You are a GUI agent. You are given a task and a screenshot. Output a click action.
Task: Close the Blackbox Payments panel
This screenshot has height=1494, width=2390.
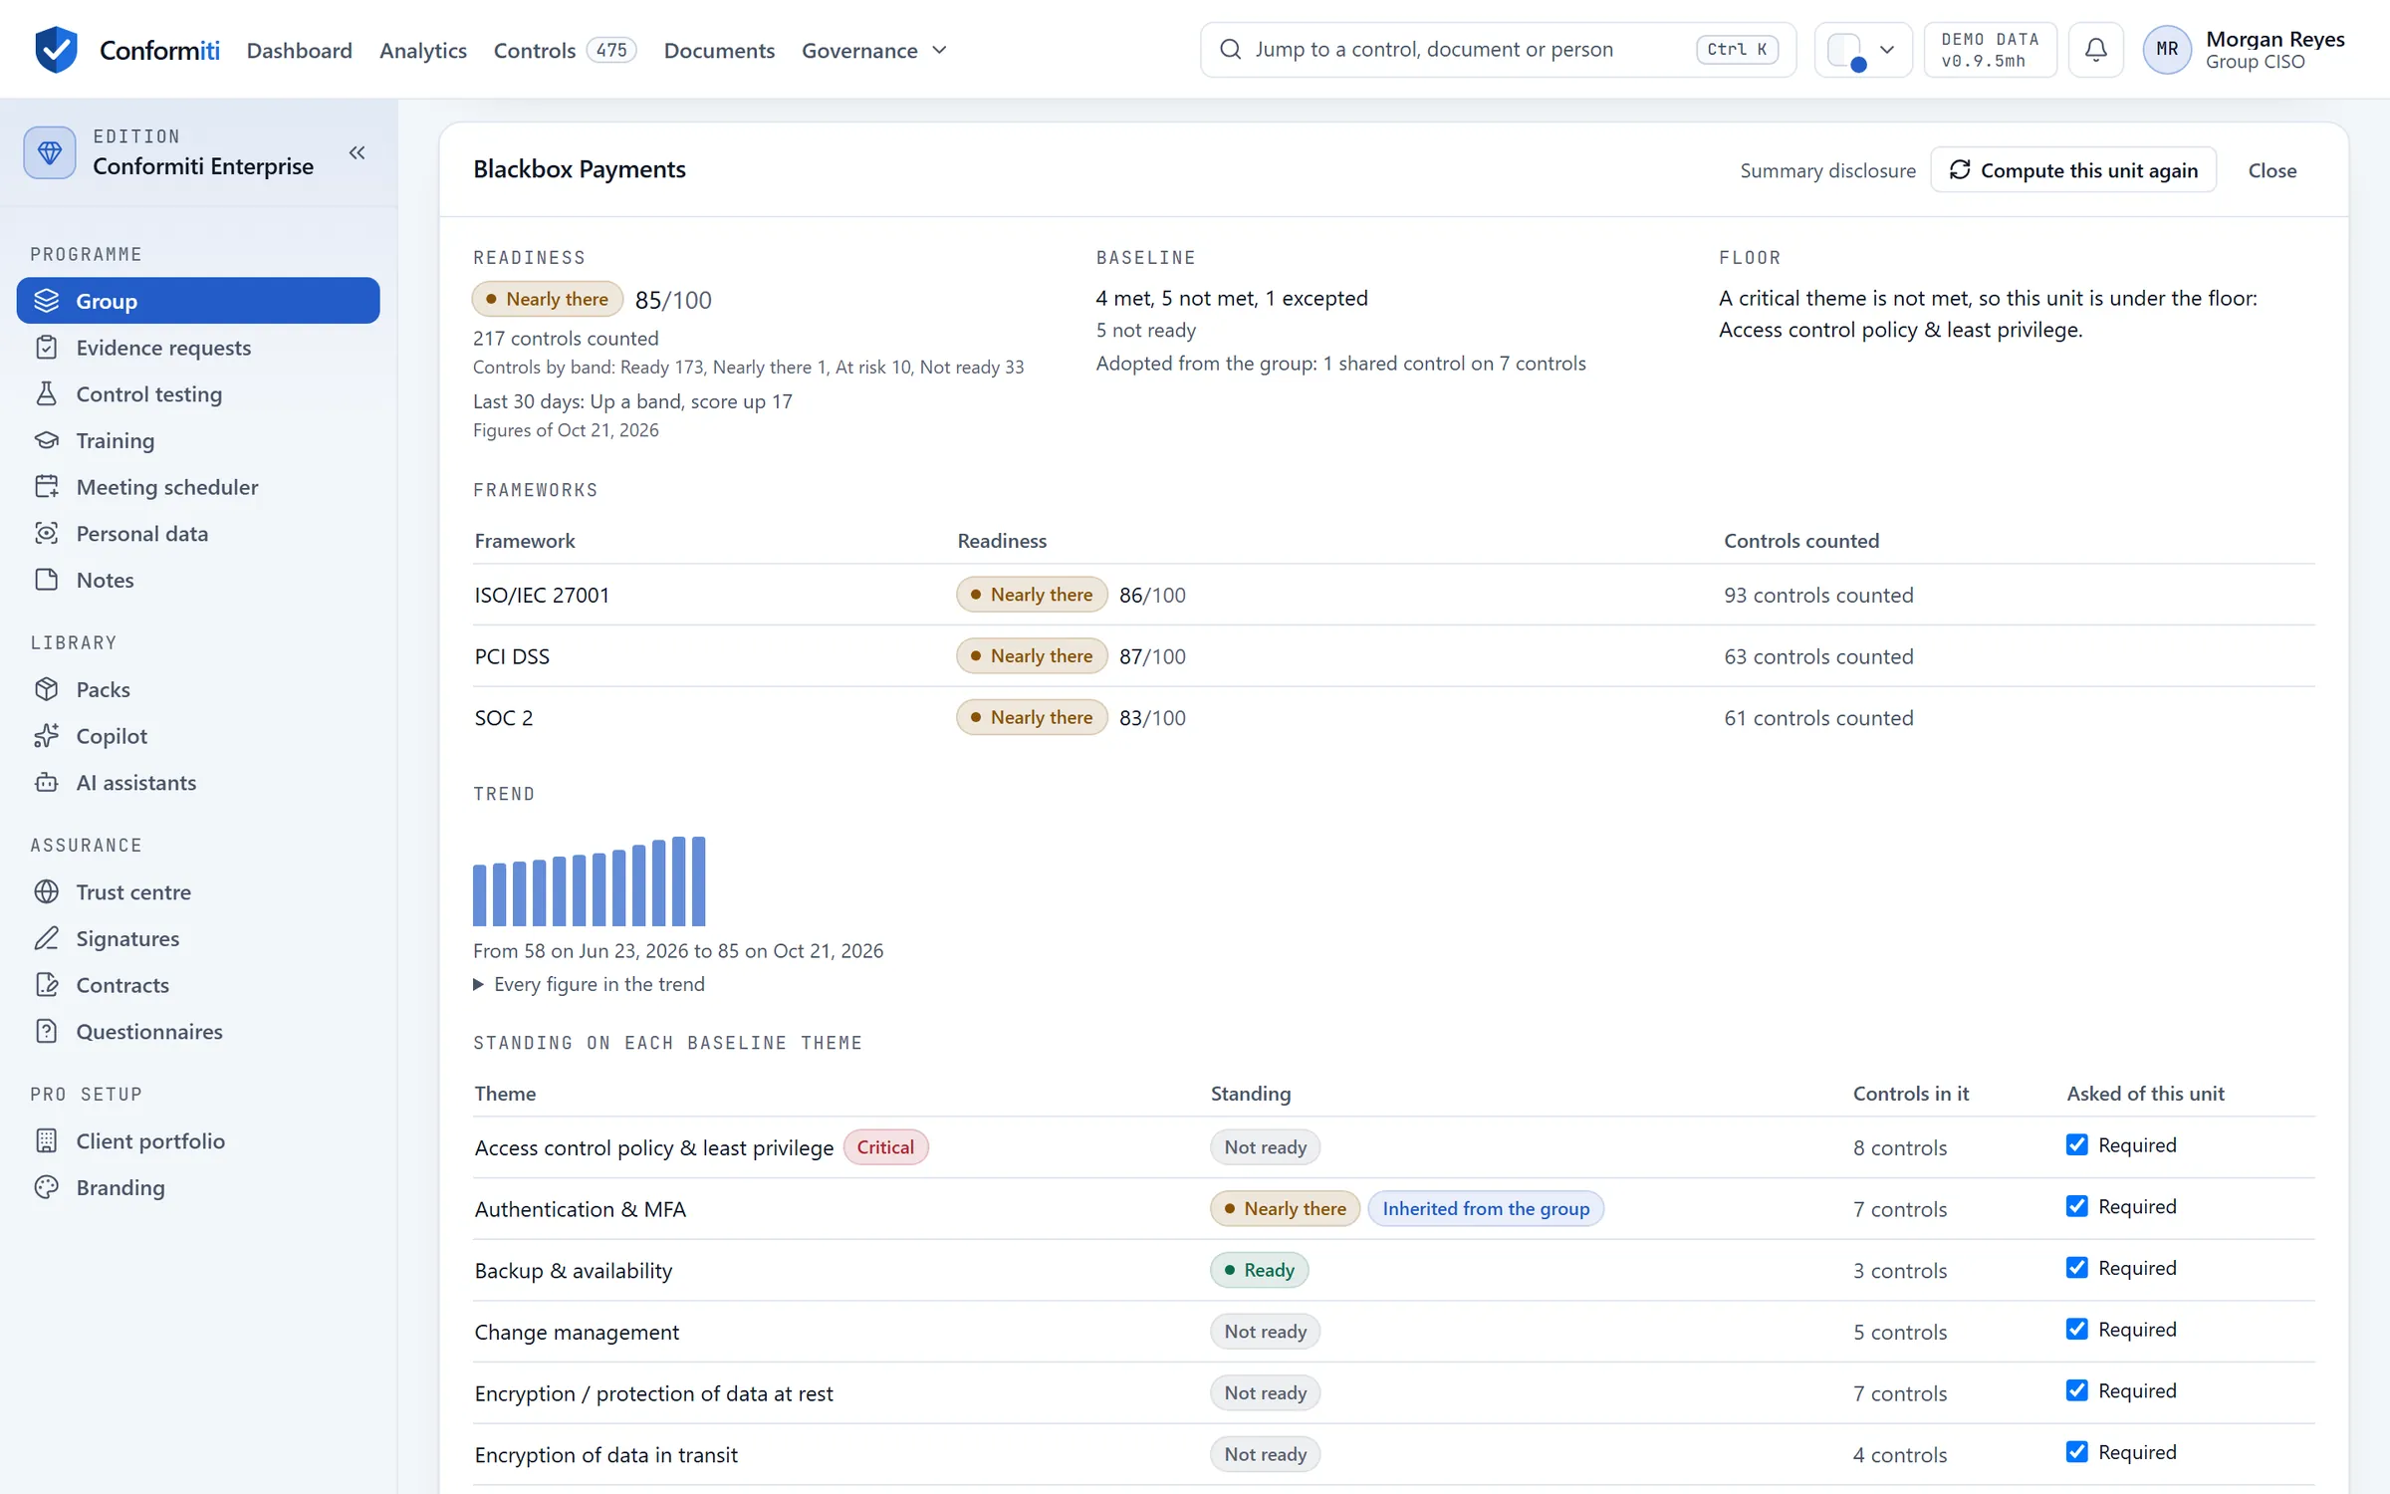click(2271, 170)
